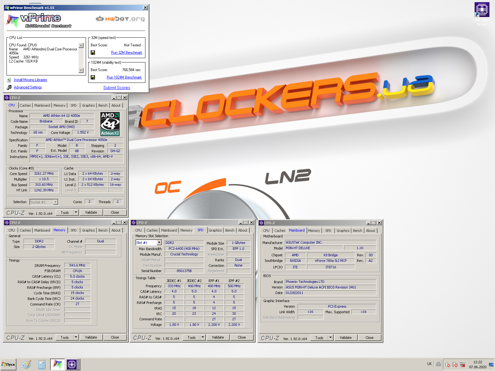Click Tools button in the SPD CPU-Z window

tap(192, 337)
